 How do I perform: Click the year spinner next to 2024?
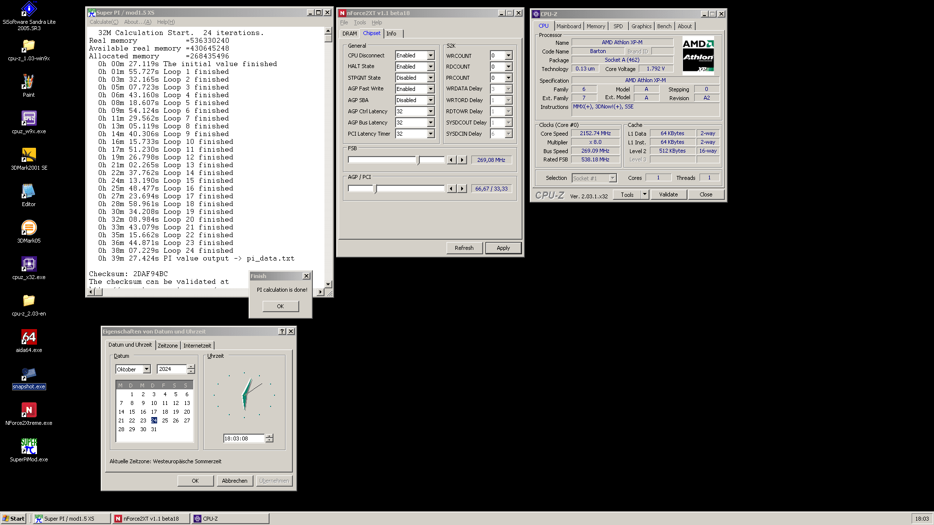[x=191, y=369]
